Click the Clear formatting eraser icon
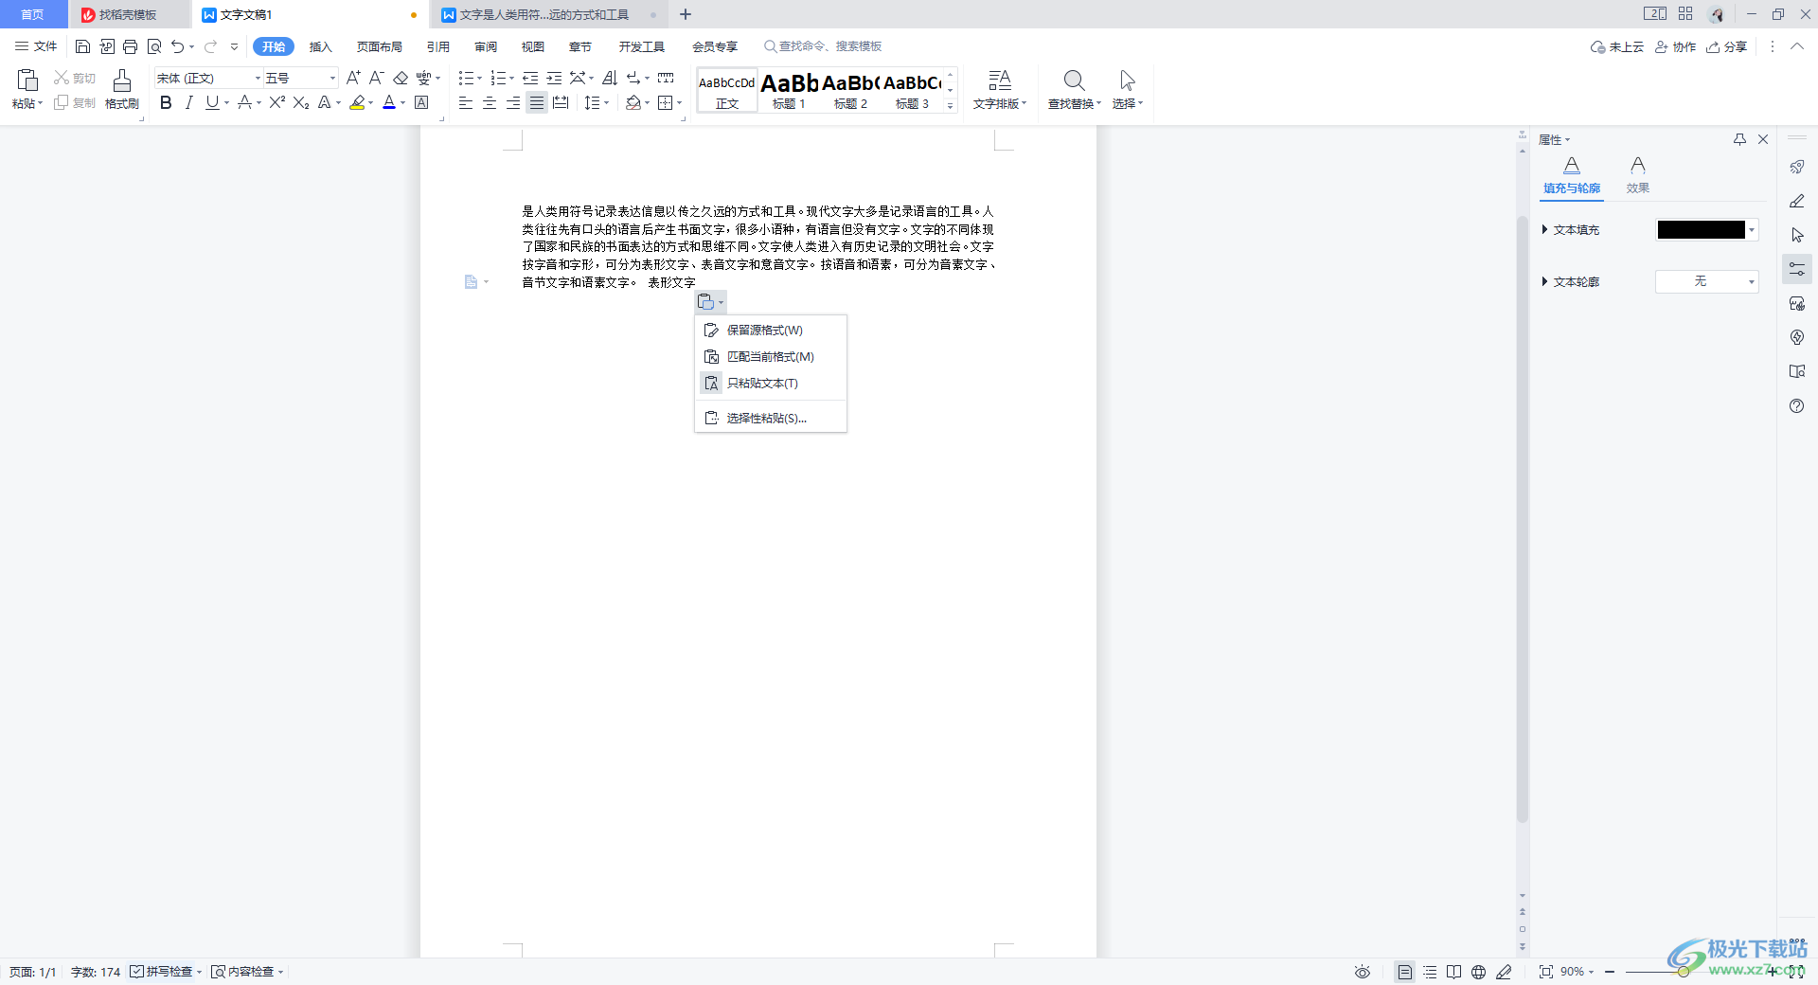Image resolution: width=1818 pixels, height=985 pixels. [x=401, y=78]
